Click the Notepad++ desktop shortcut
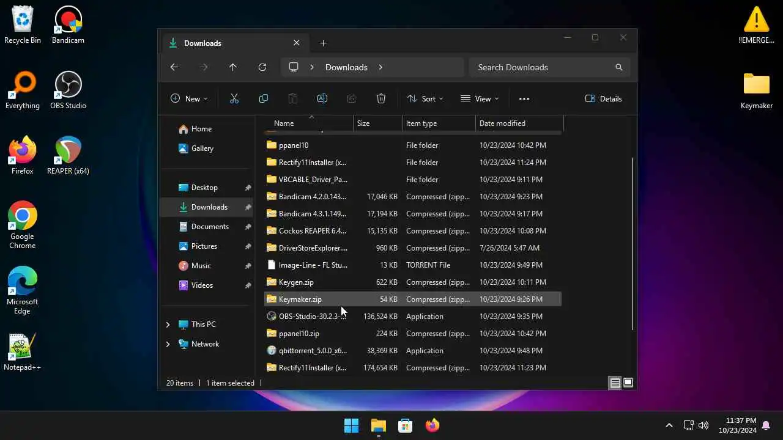Image resolution: width=783 pixels, height=440 pixels. point(23,352)
